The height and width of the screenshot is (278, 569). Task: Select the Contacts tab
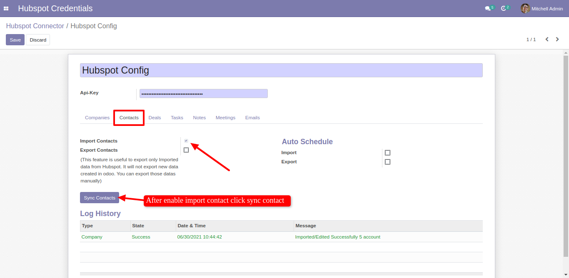coord(129,118)
